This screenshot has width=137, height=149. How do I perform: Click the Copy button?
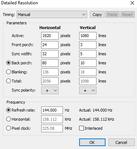97,15
